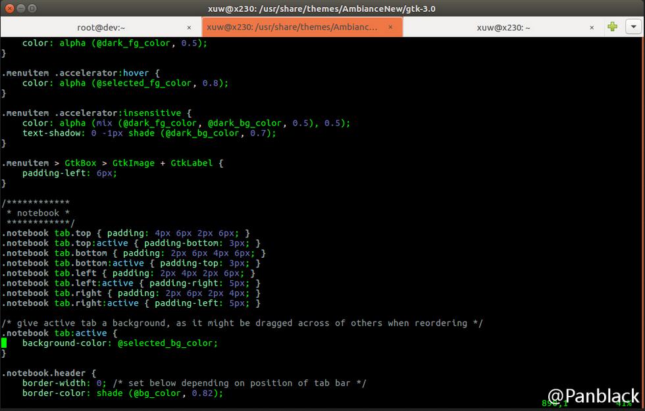This screenshot has height=411, width=645.
Task: Close the xuw@x230:~ tab
Action: (x=592, y=28)
